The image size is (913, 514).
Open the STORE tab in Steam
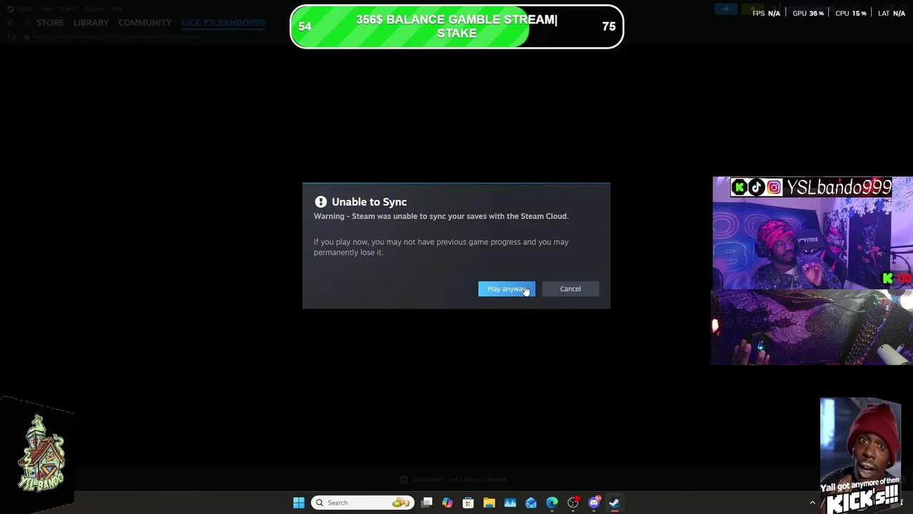(50, 23)
